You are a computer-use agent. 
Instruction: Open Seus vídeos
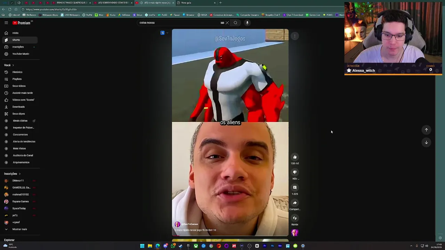click(x=19, y=86)
